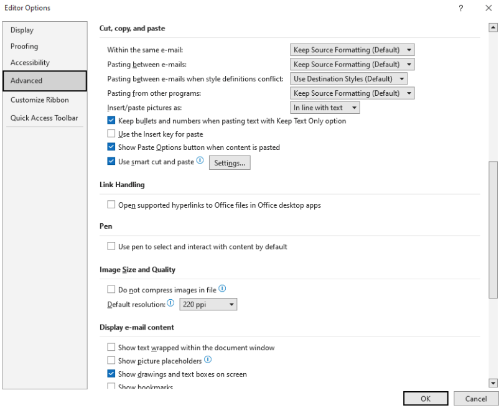Enable Use the Insert key for paste
499x408 pixels.
click(x=111, y=134)
